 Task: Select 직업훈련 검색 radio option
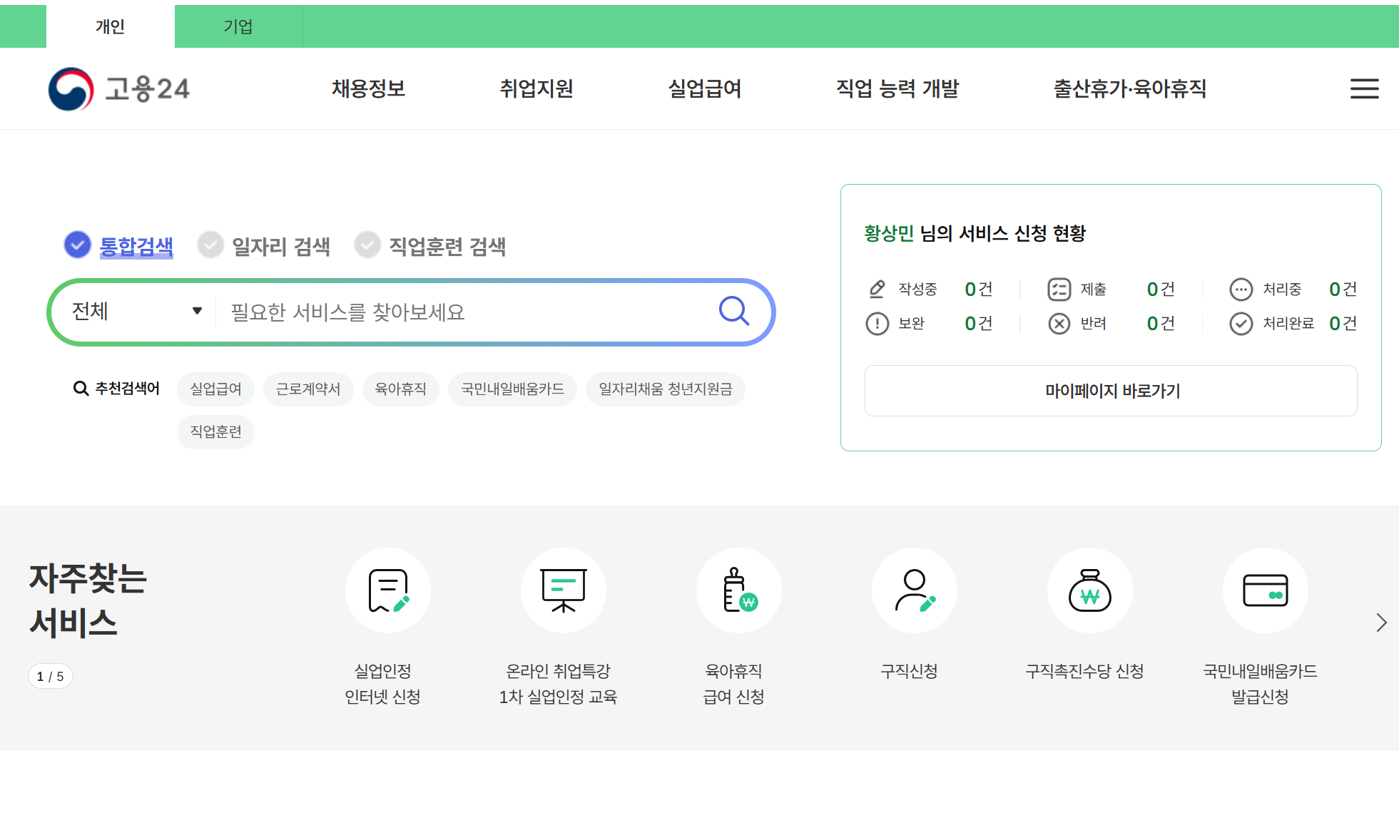[x=367, y=245]
